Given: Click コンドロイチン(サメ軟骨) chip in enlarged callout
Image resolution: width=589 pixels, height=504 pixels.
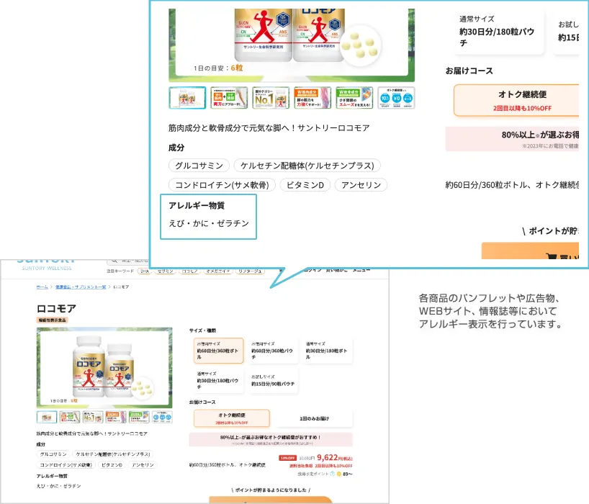Looking at the screenshot, I should pos(222,185).
